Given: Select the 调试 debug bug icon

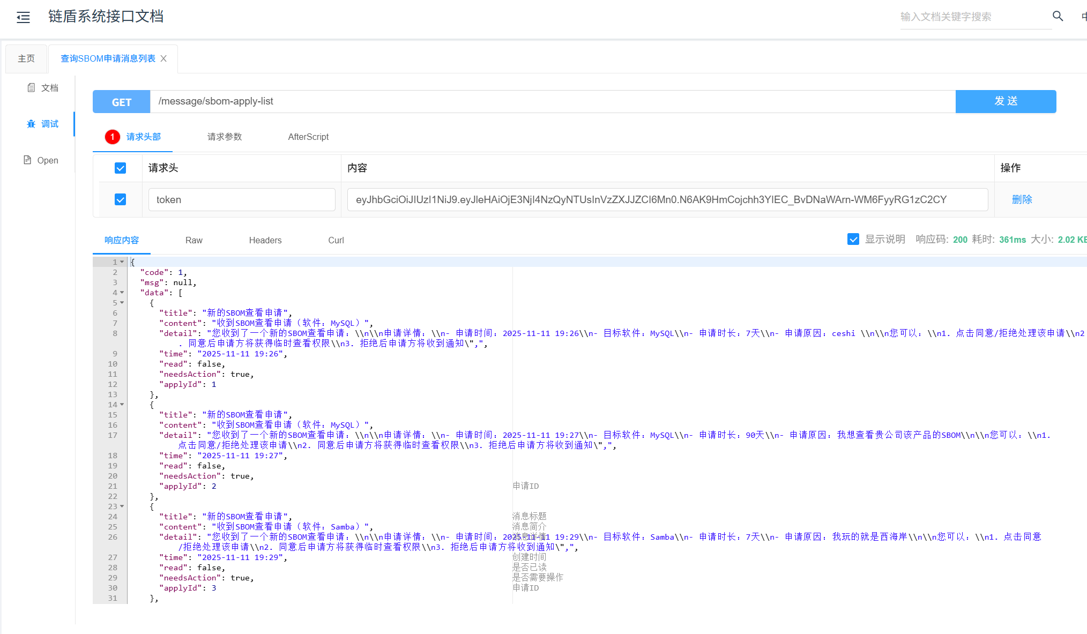Looking at the screenshot, I should (x=31, y=124).
